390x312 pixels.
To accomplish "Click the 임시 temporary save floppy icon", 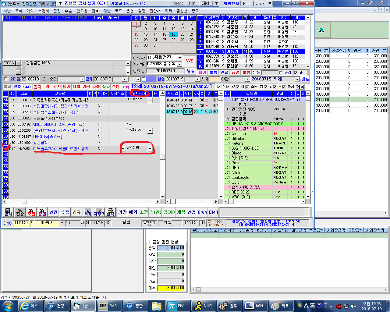I will [x=8, y=212].
